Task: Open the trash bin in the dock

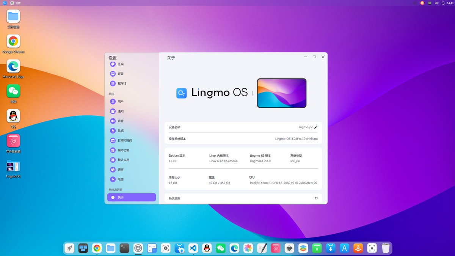Action: pyautogui.click(x=386, y=248)
